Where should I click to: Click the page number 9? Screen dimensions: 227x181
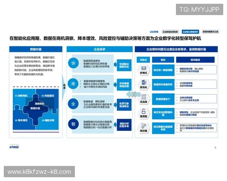click(215, 148)
